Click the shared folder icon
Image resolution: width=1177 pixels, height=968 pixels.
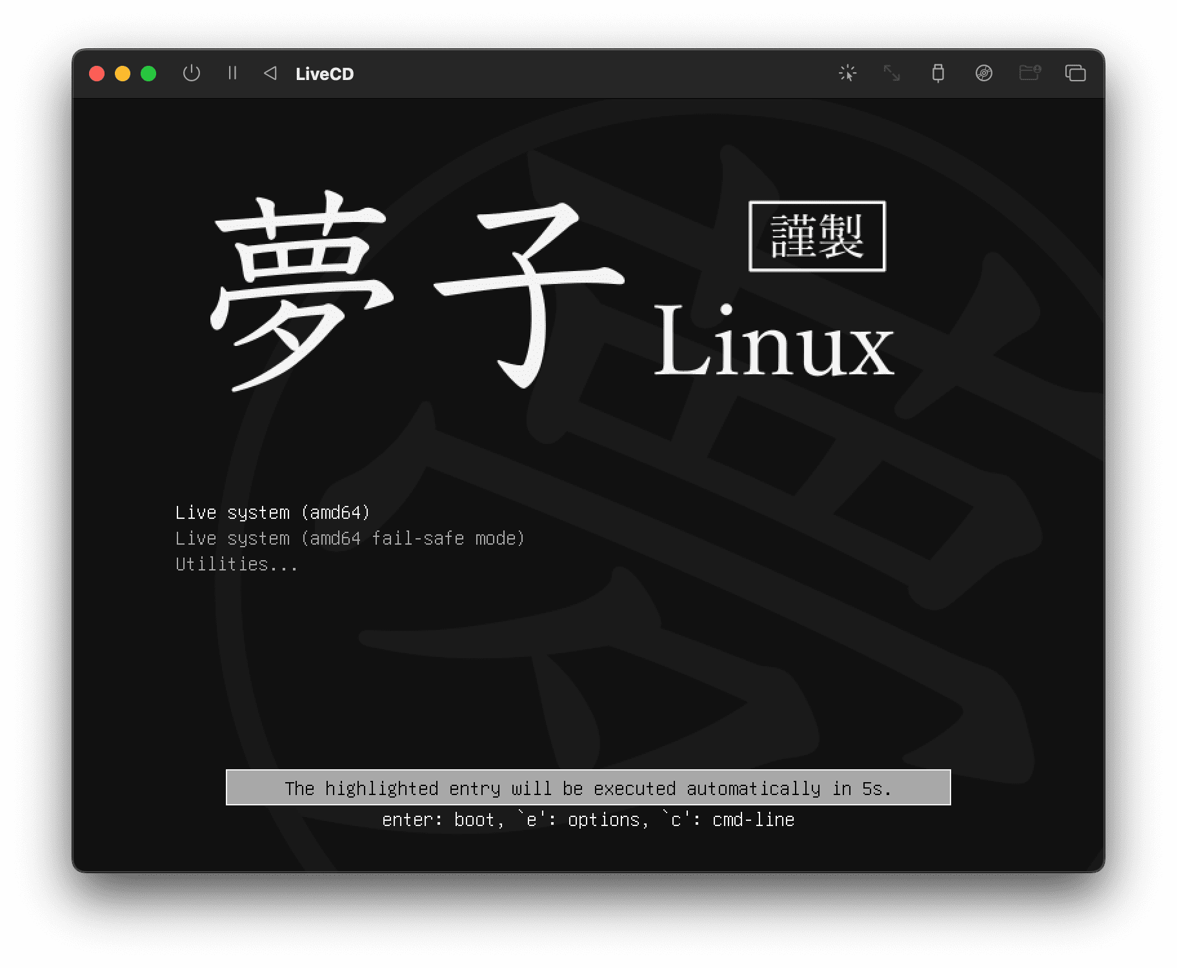tap(1030, 72)
